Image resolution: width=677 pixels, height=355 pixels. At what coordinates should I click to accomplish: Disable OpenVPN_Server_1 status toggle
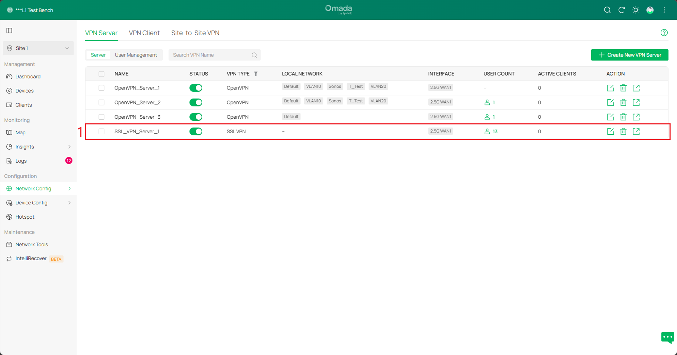[196, 88]
